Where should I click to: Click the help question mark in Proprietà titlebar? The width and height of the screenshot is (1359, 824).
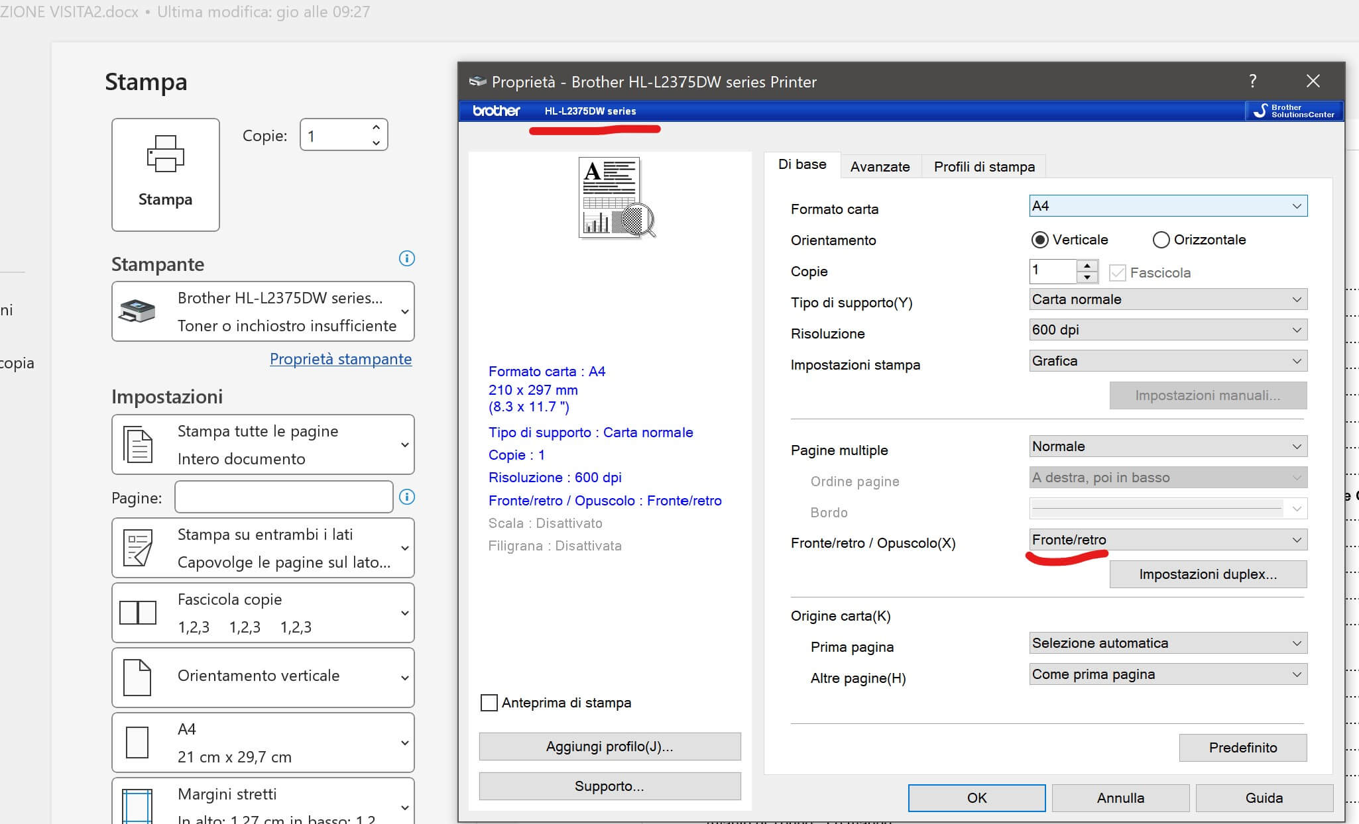(1252, 81)
